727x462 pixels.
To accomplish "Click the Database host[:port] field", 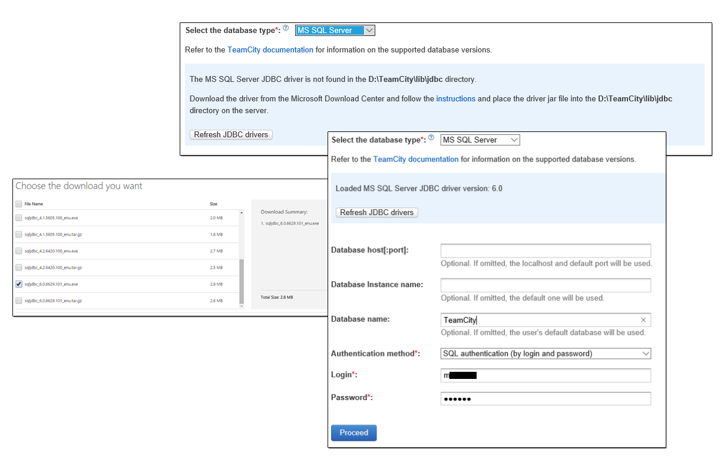I will (x=546, y=250).
